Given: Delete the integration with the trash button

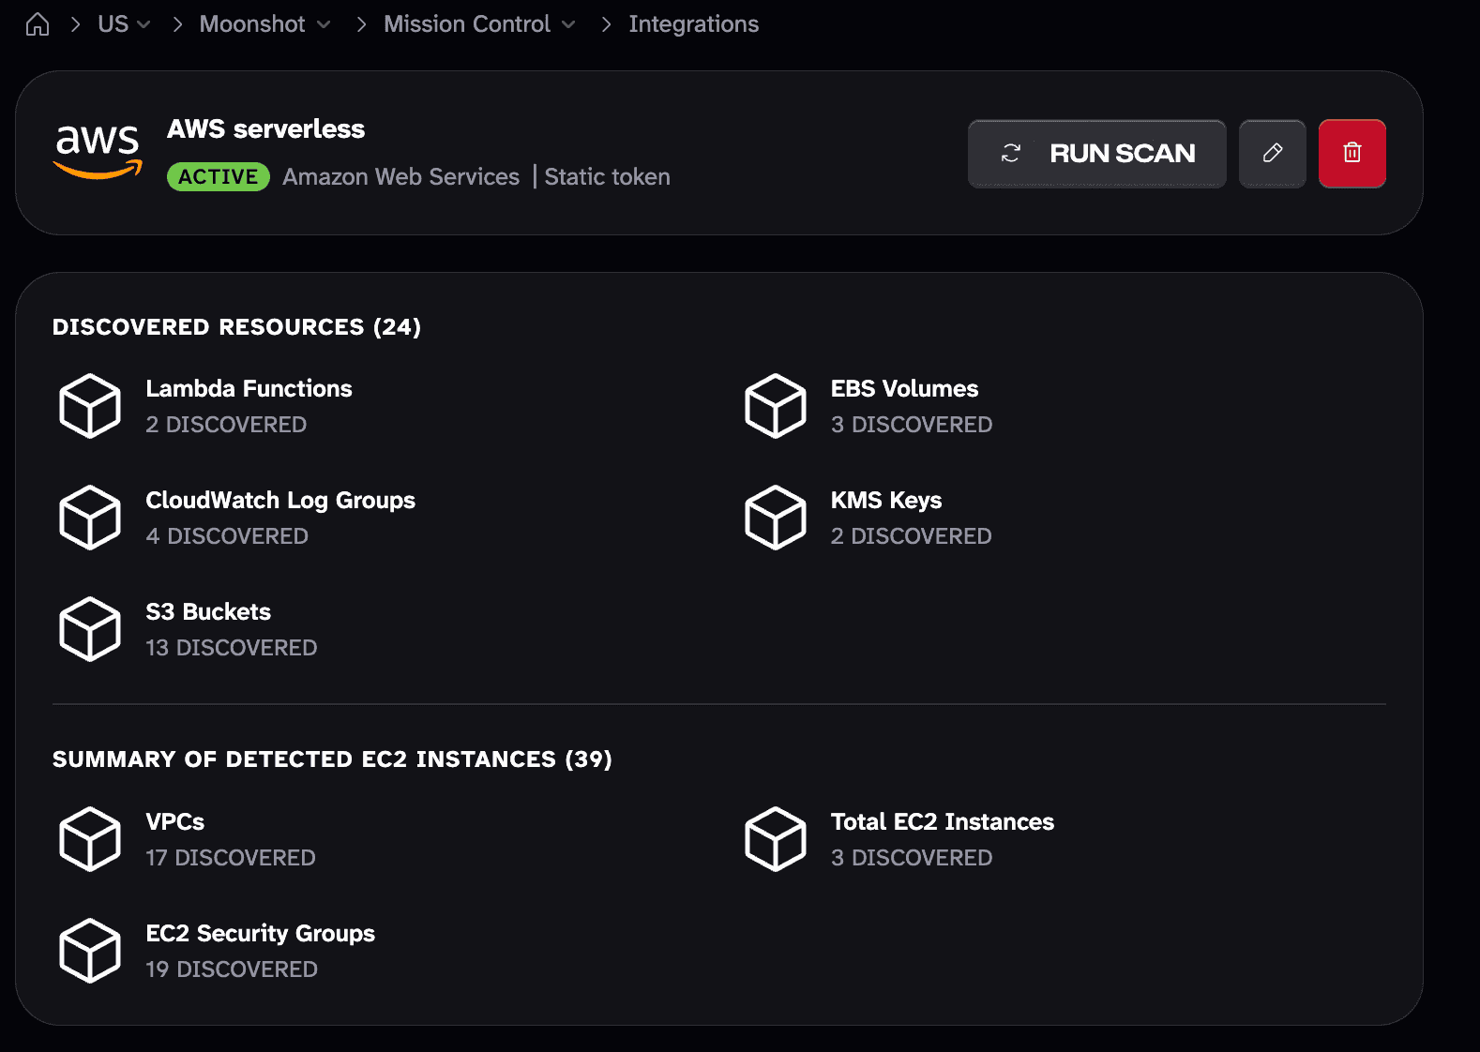Looking at the screenshot, I should coord(1352,154).
